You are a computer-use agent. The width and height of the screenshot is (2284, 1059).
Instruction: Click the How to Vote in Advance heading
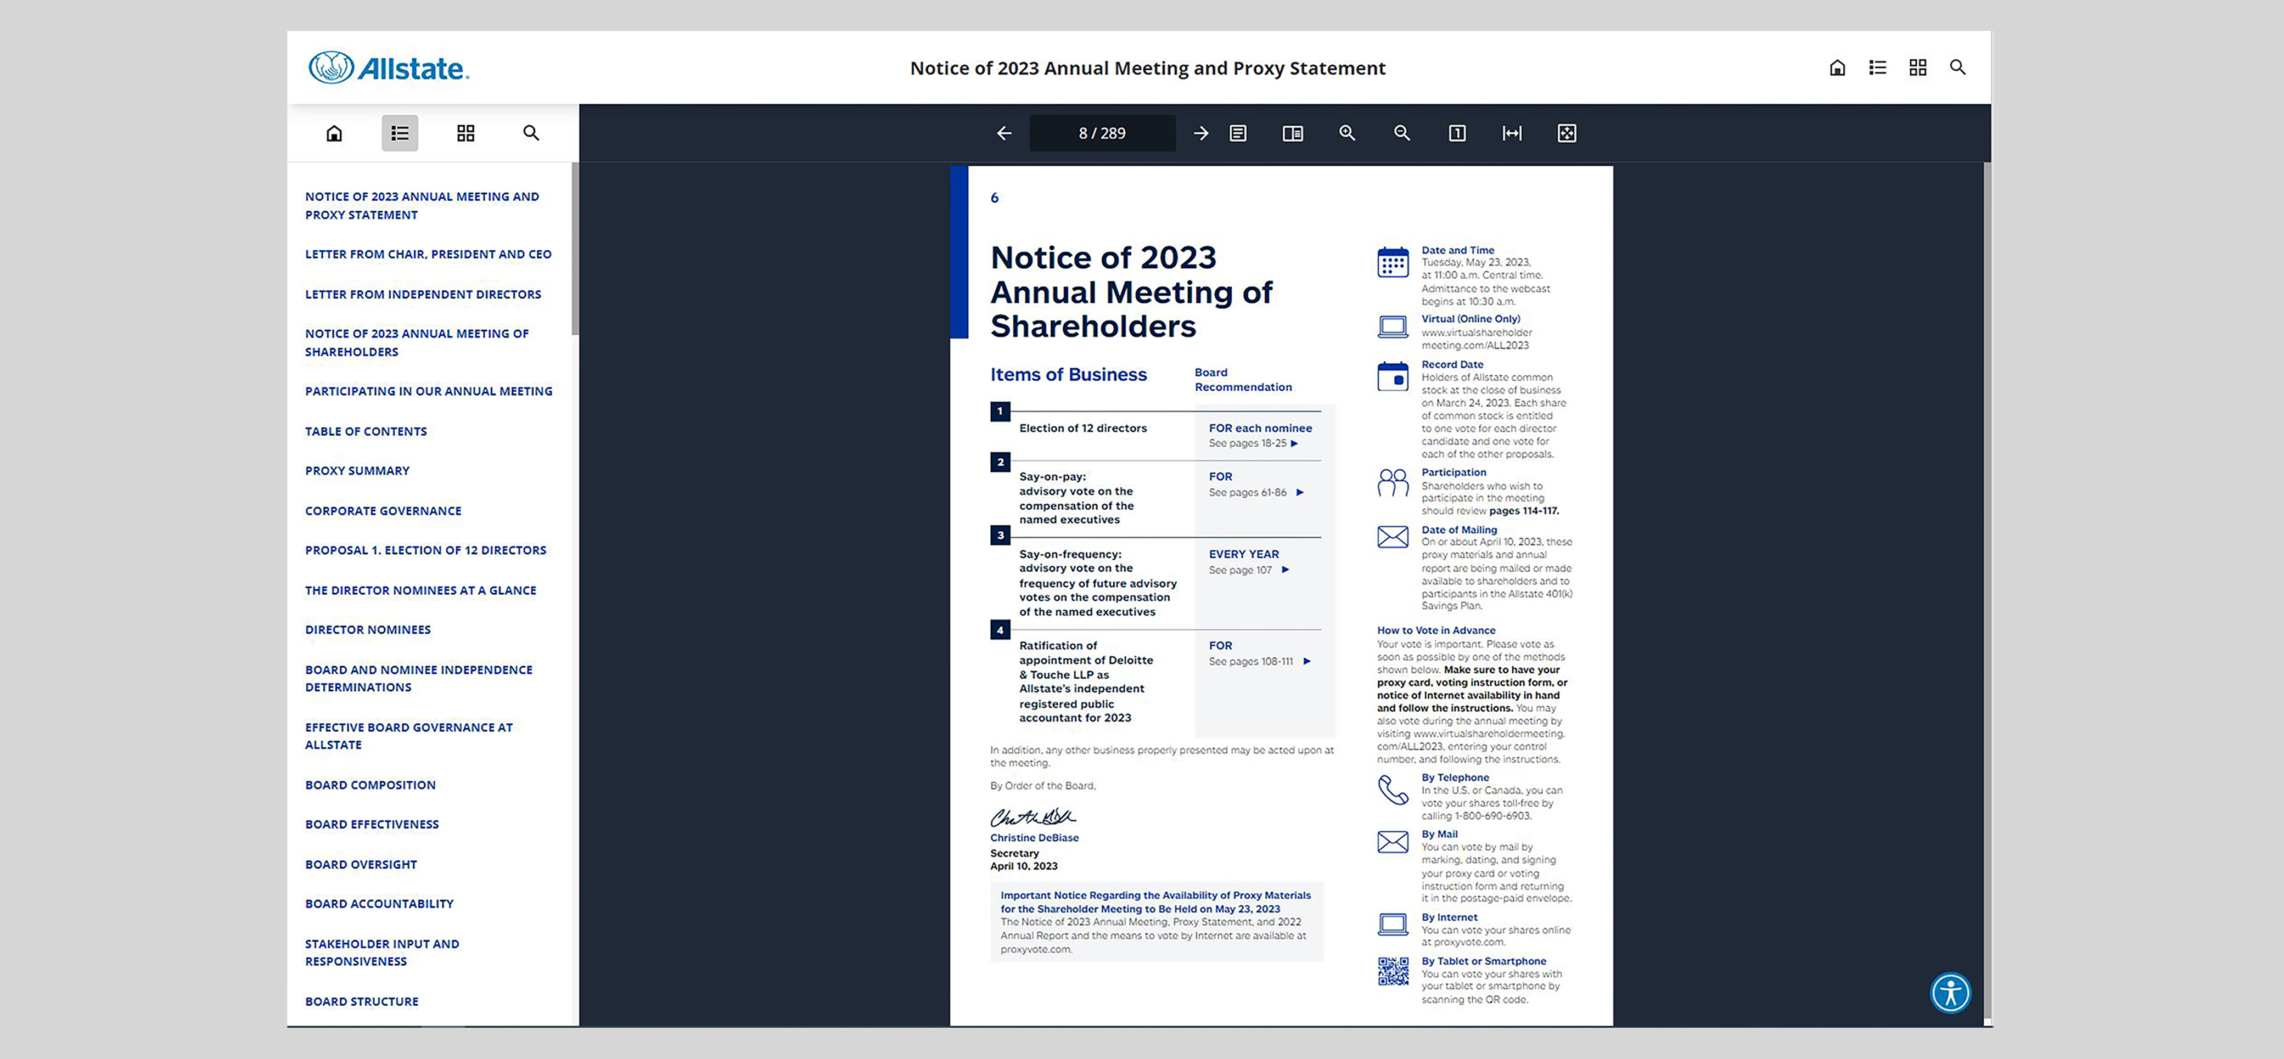pyautogui.click(x=1435, y=631)
